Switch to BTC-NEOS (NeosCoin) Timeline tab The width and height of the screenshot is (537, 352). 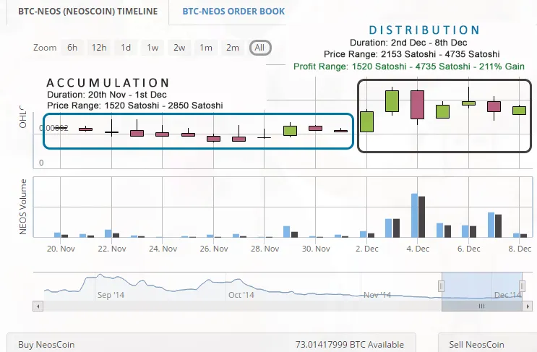pos(87,12)
